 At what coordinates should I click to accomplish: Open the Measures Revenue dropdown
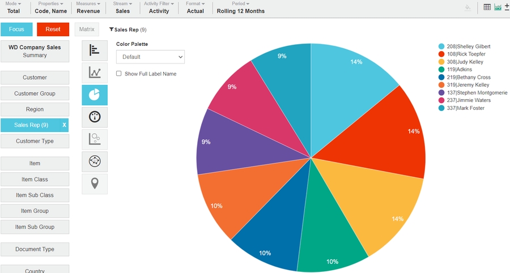coord(88,8)
